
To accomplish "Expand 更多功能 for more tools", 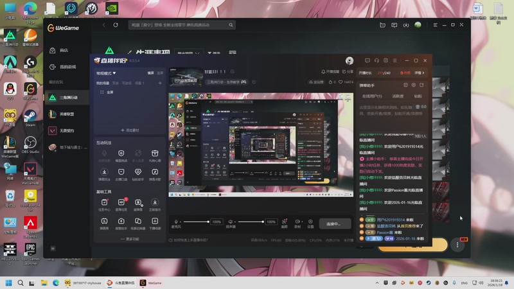I will click(x=130, y=239).
